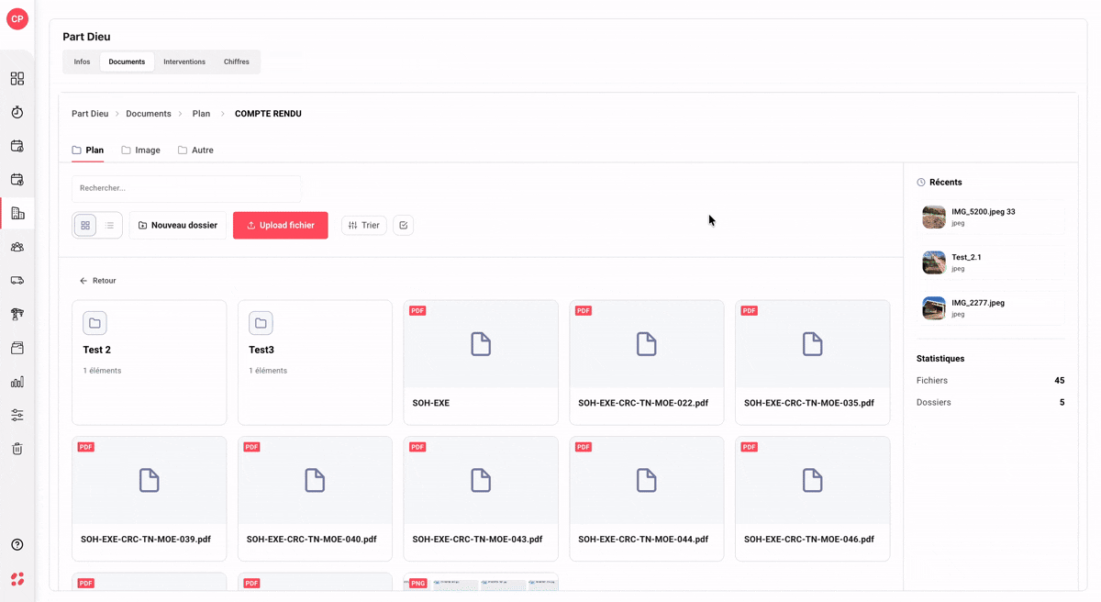Click the document icon on MOE-035 card
The width and height of the screenshot is (1101, 602).
tap(812, 344)
